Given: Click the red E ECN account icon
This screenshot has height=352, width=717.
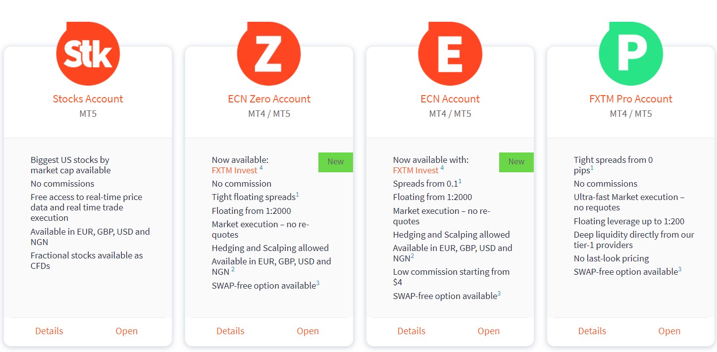Looking at the screenshot, I should pos(450,53).
